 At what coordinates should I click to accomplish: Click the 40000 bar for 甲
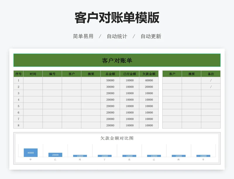click(31, 153)
